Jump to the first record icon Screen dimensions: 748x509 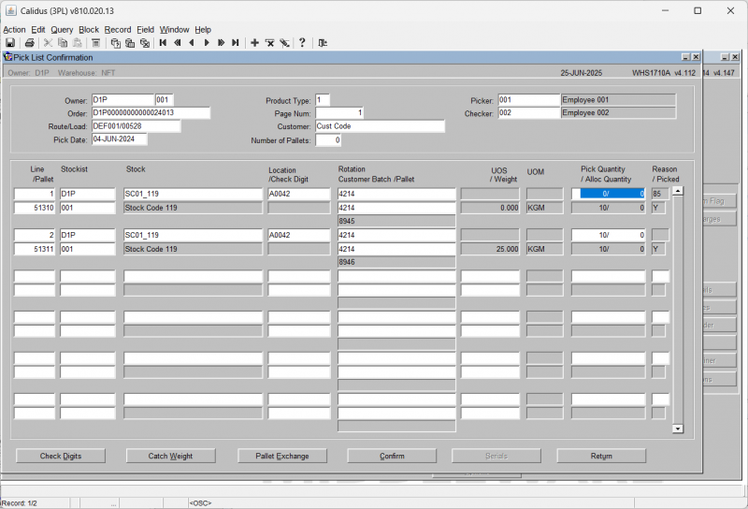(163, 43)
